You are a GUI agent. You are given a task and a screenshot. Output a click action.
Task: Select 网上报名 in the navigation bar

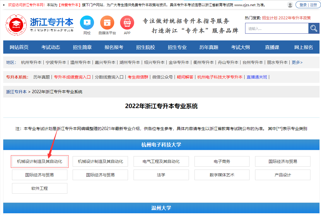point(303,47)
